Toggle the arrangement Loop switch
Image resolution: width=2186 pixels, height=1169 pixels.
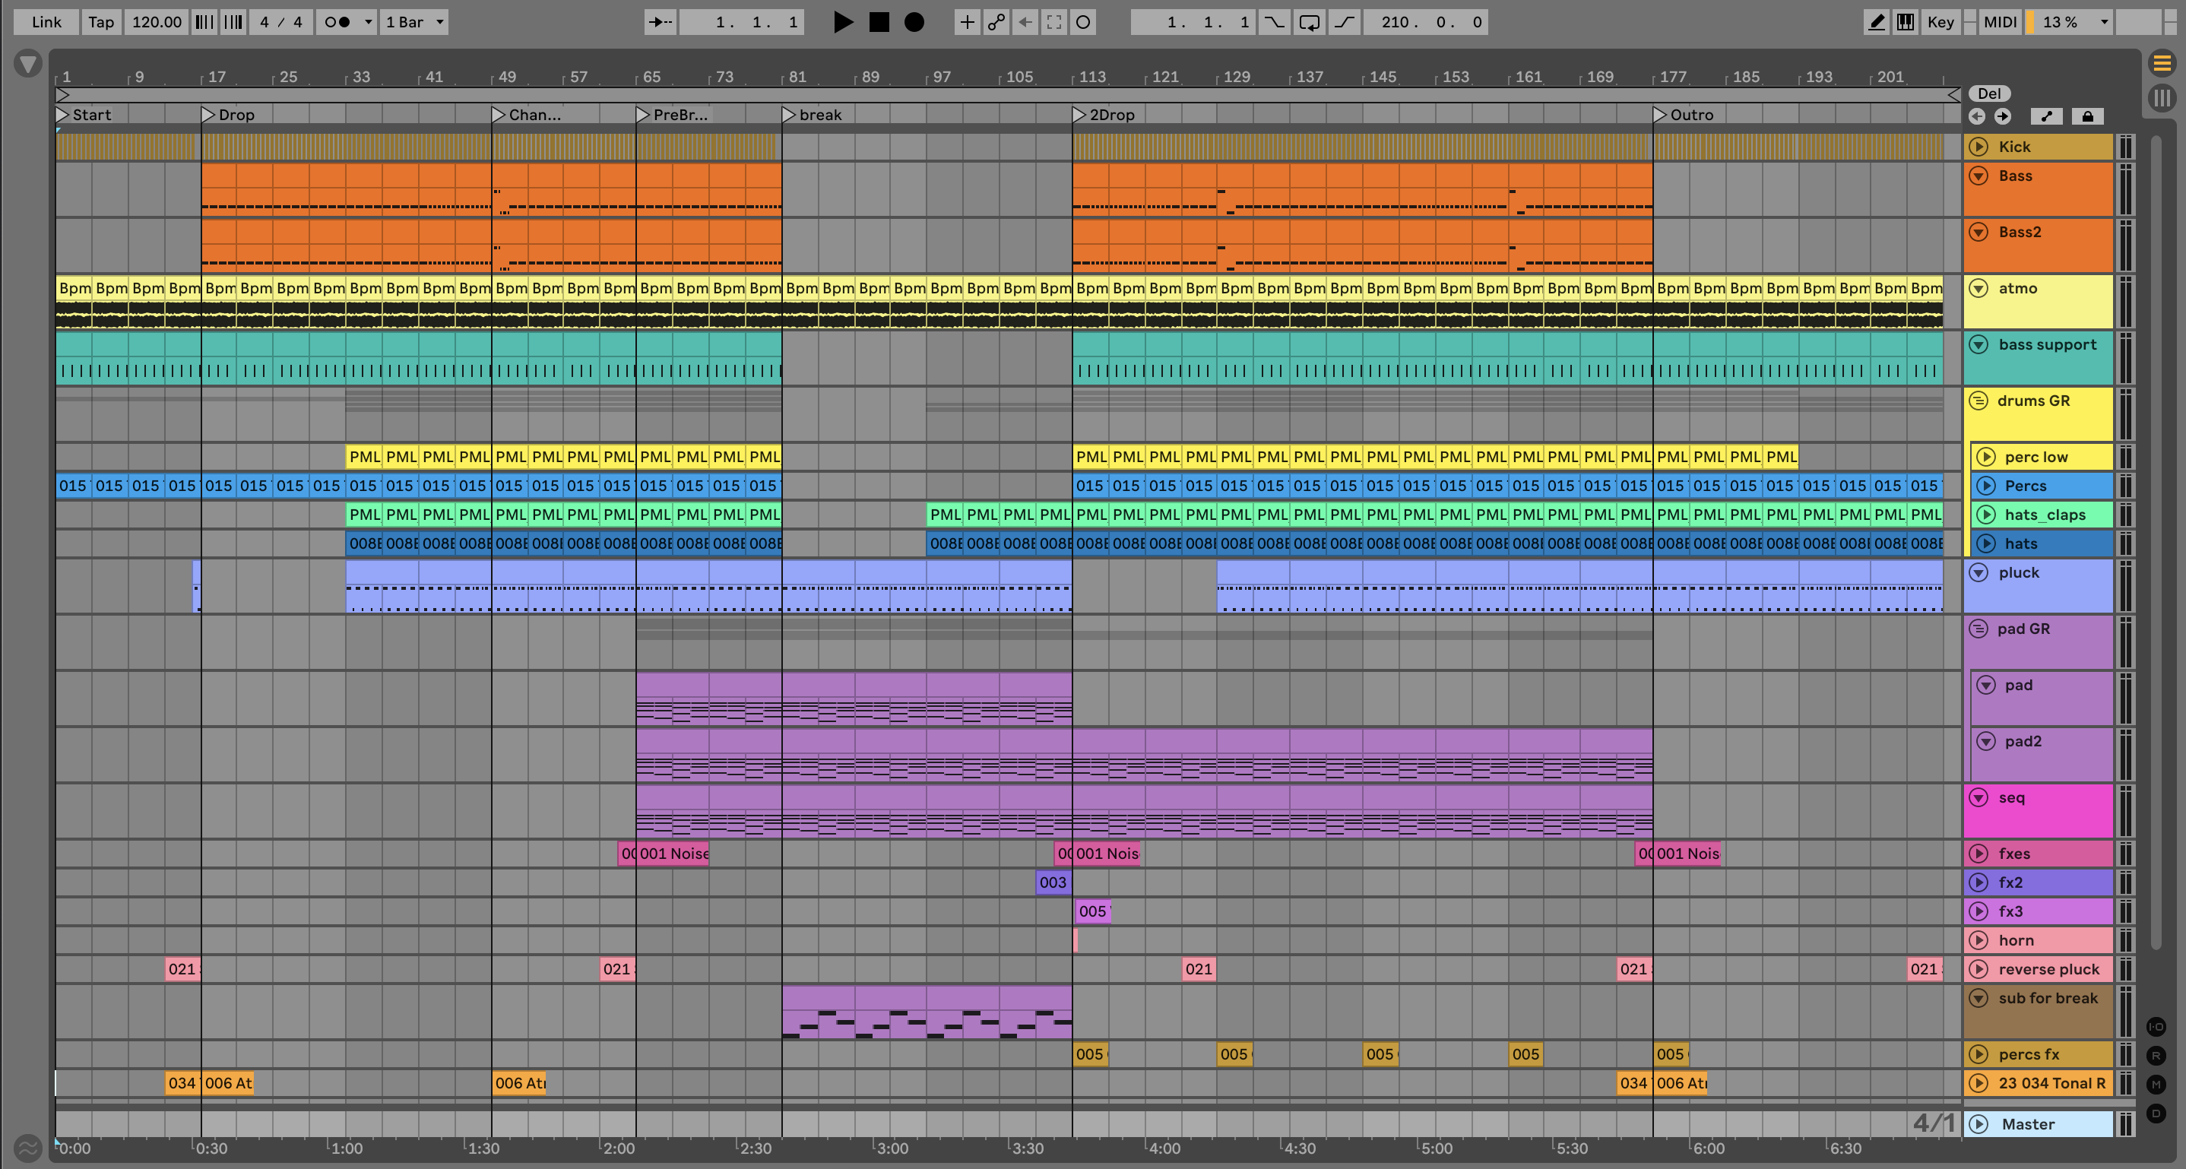pos(1309,22)
